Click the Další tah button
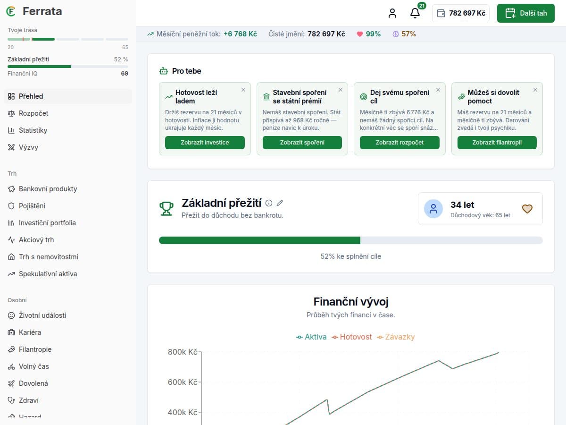The image size is (566, 425). pyautogui.click(x=526, y=13)
